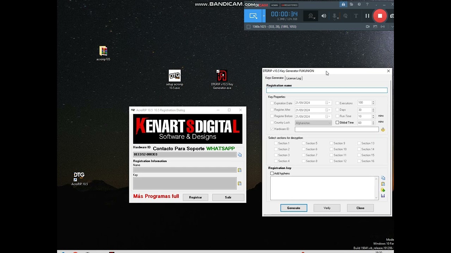Open Bandicam scheduled recording clock icon

[359, 5]
